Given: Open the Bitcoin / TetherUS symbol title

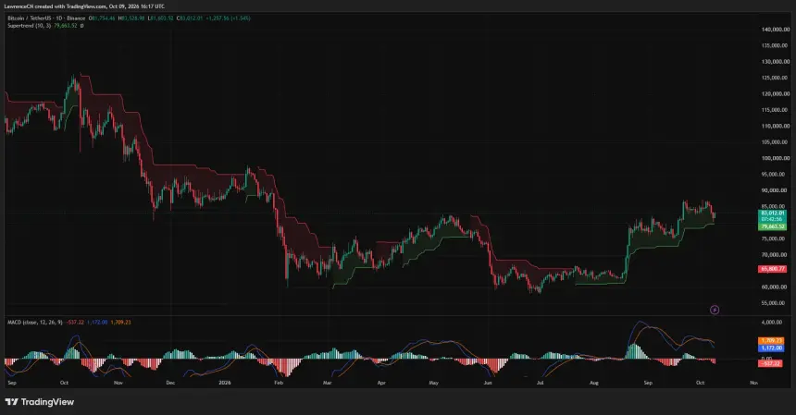Looking at the screenshot, I should tap(30, 18).
